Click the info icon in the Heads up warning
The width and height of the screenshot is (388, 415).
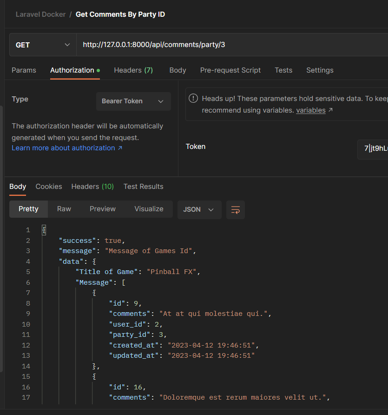[193, 98]
